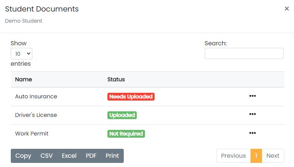Open actions menu for Driver's License

coord(252,114)
